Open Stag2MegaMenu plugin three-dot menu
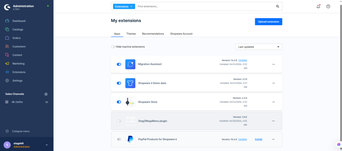342x151 pixels. tap(274, 121)
